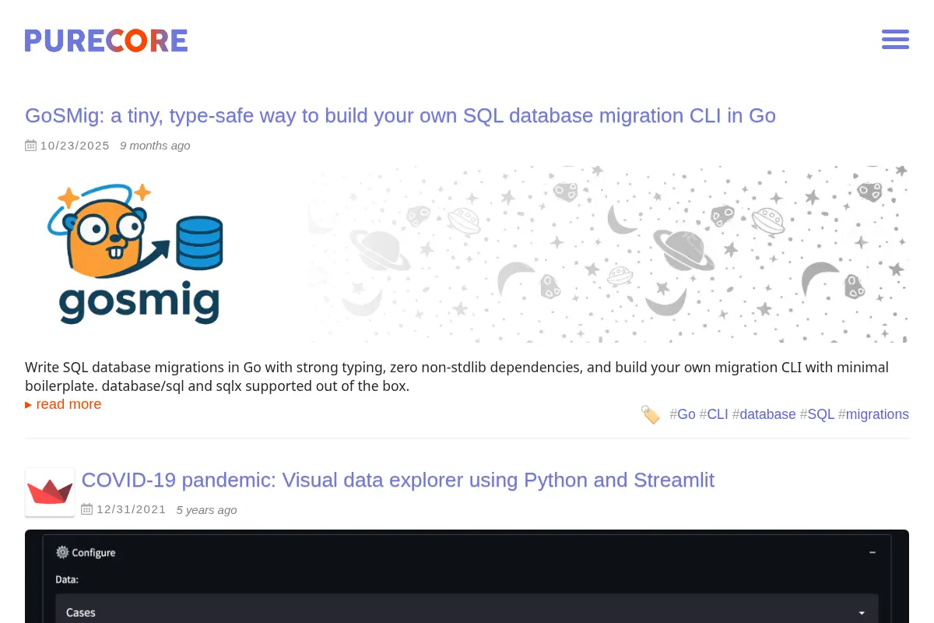Select the #migrations tag
The width and height of the screenshot is (934, 623).
[x=873, y=414]
